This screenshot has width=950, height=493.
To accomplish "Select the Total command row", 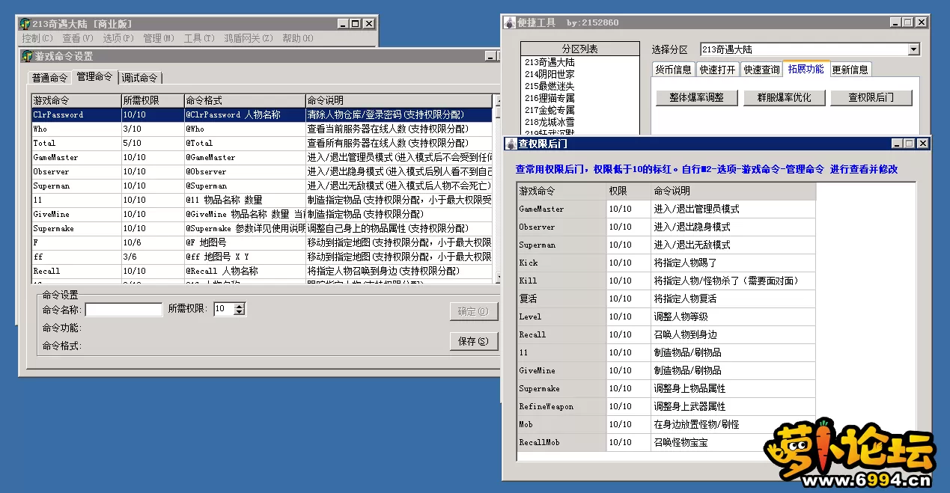I will pos(262,143).
